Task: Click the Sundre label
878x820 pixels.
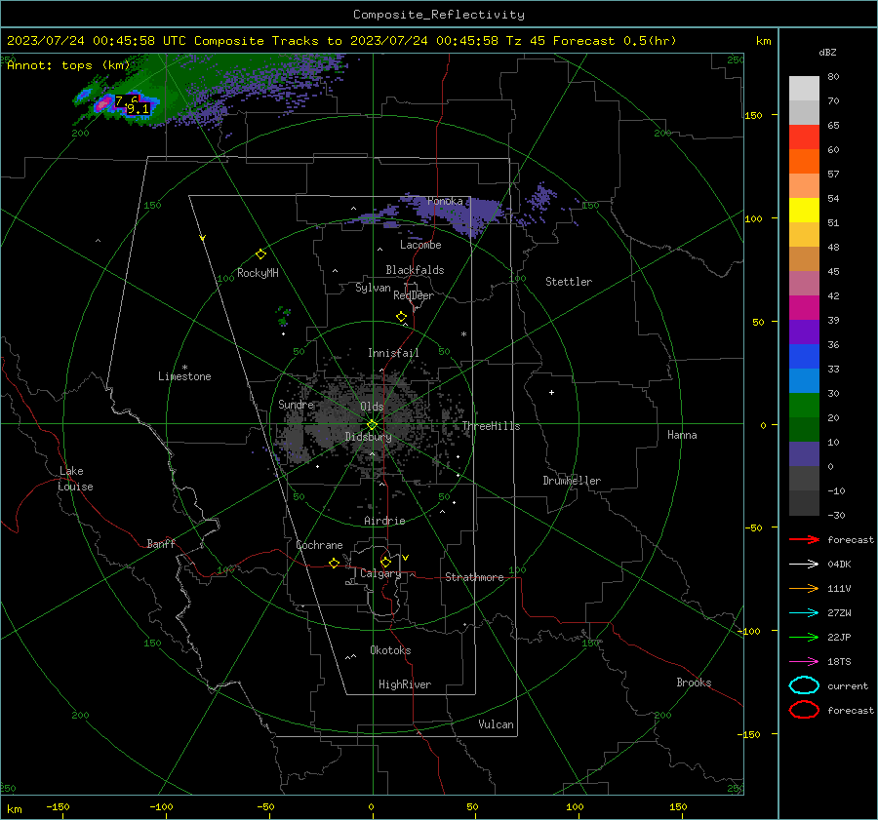Action: tap(296, 405)
